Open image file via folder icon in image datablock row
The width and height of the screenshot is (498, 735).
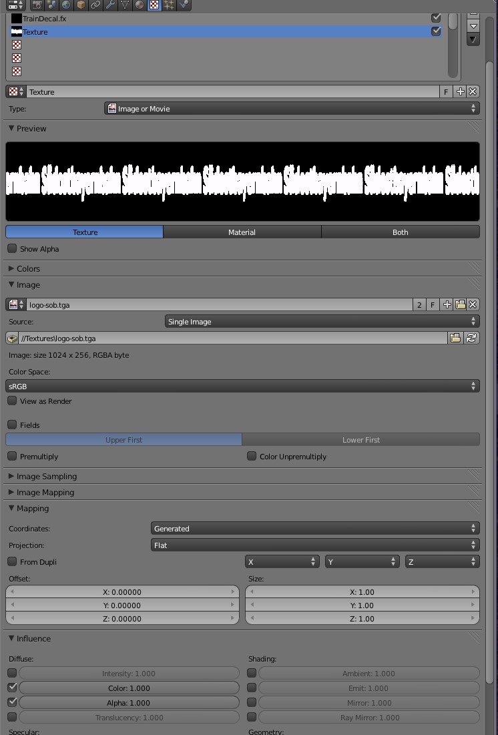(460, 304)
